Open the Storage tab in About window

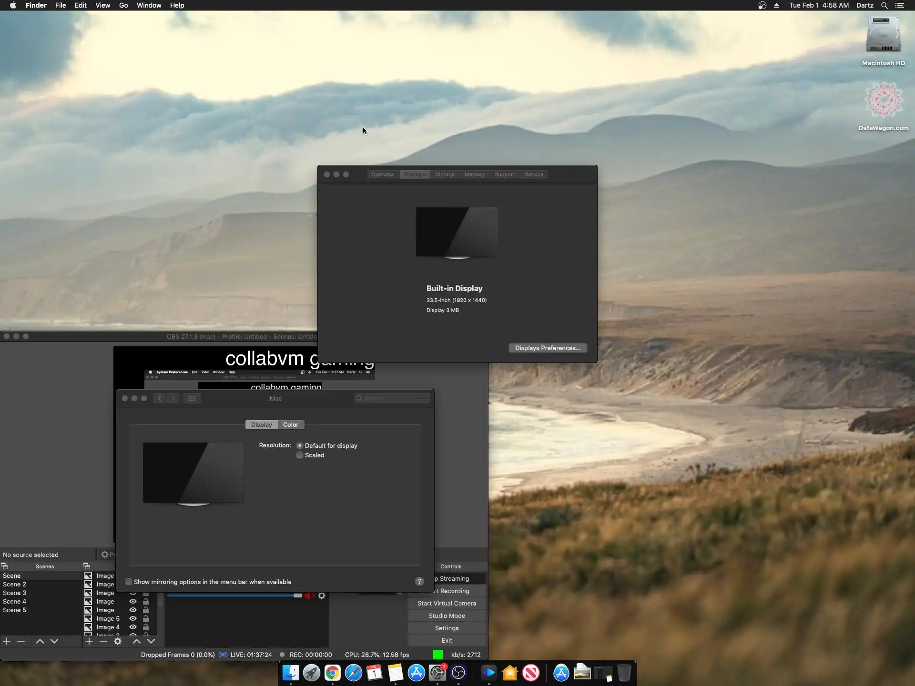(445, 174)
